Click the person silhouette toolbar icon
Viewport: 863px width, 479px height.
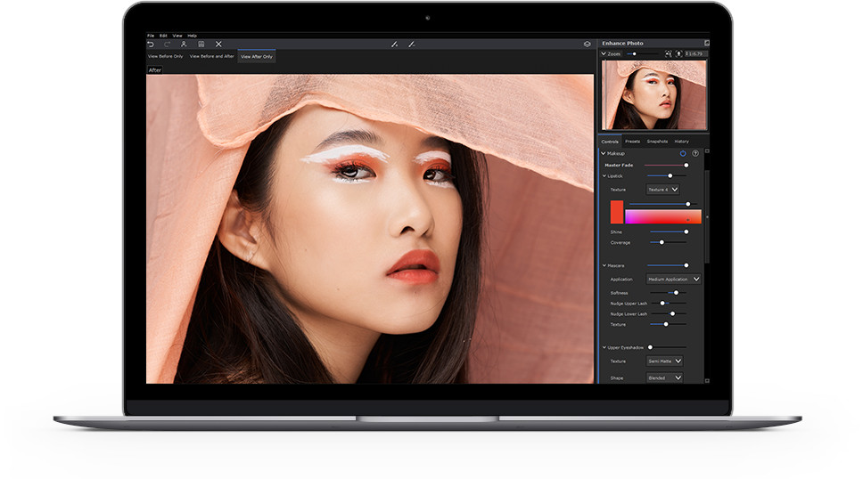(x=184, y=44)
